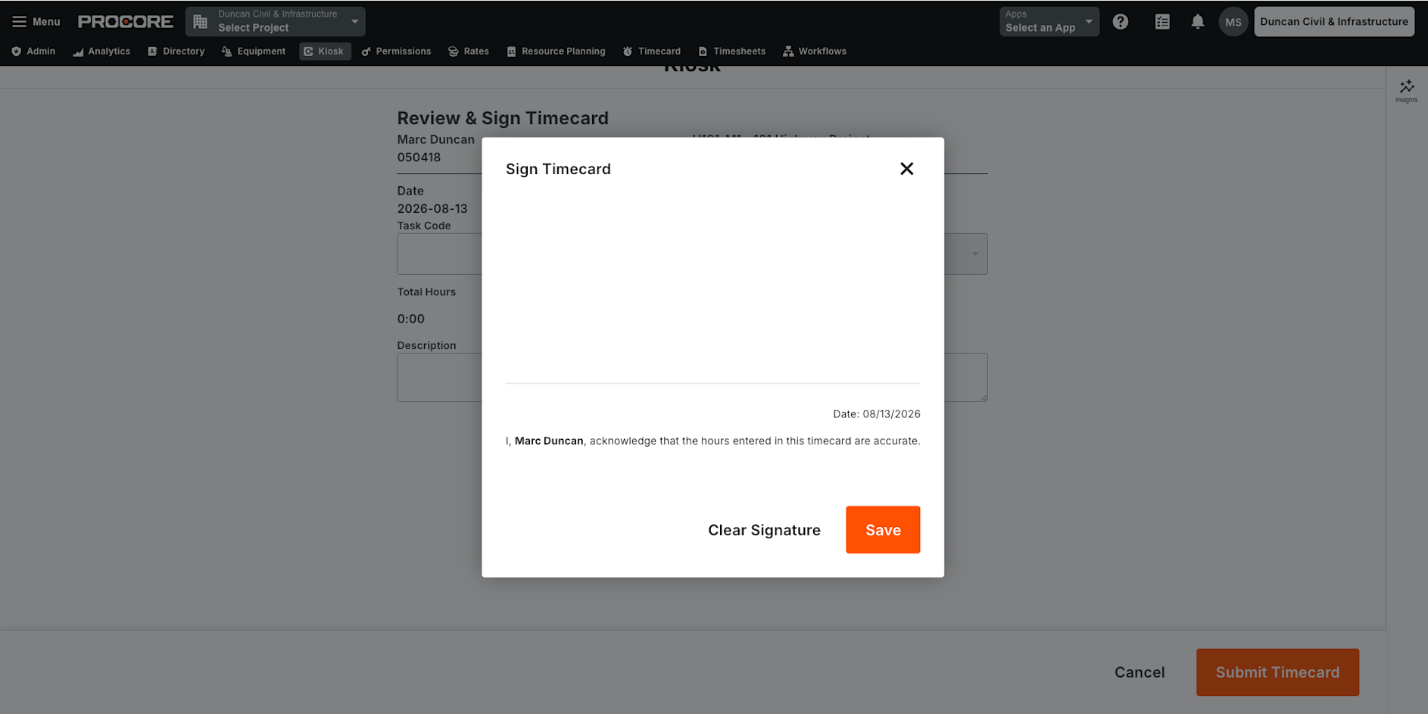Go to the Admin tool
The width and height of the screenshot is (1428, 714).
click(x=33, y=51)
